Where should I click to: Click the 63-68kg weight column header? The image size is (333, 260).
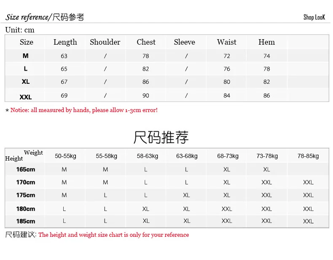click(187, 156)
